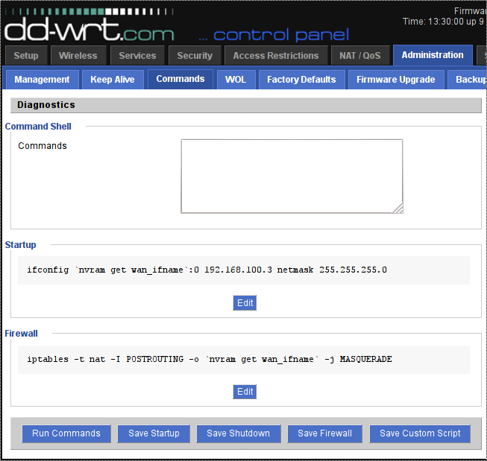Click the ifconfig startup command text
Screen dimensions: 487x461
pyautogui.click(x=207, y=270)
